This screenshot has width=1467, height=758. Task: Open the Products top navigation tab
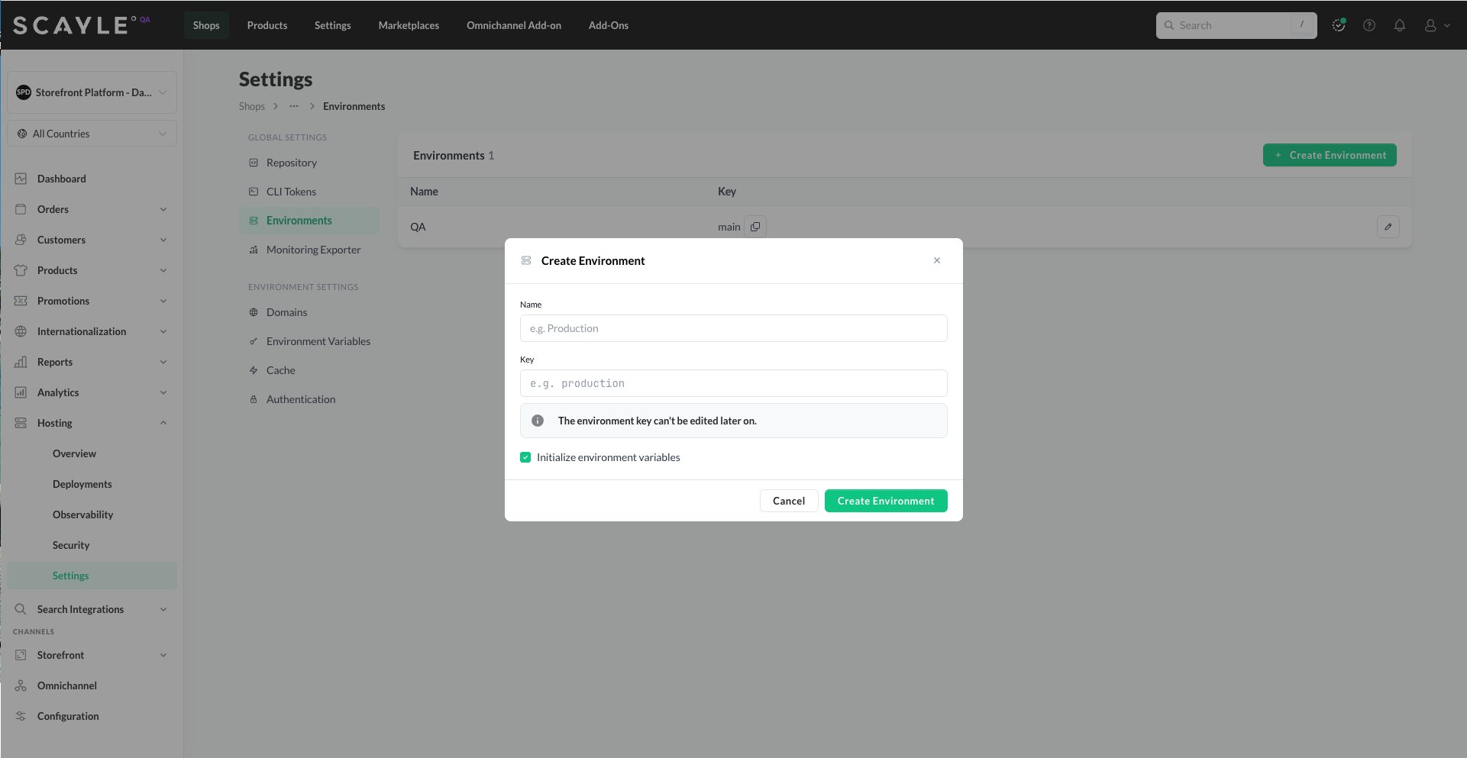pyautogui.click(x=267, y=25)
